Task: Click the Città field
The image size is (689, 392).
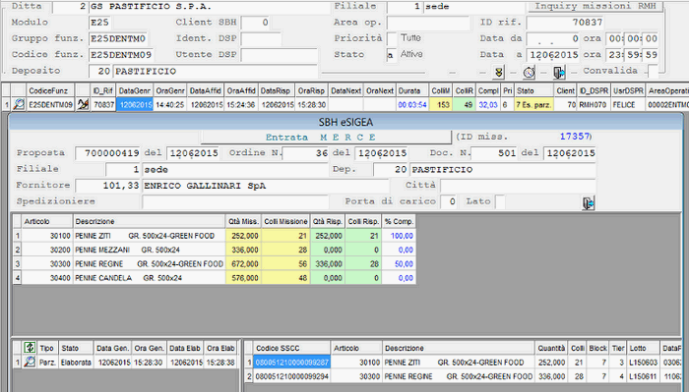Action: click(518, 186)
